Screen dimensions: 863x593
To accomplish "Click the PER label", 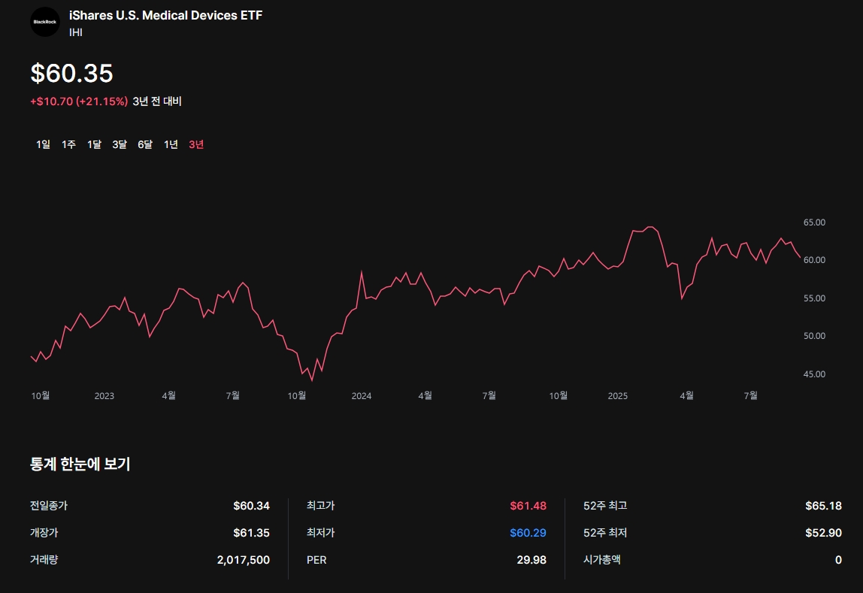I will tap(316, 559).
